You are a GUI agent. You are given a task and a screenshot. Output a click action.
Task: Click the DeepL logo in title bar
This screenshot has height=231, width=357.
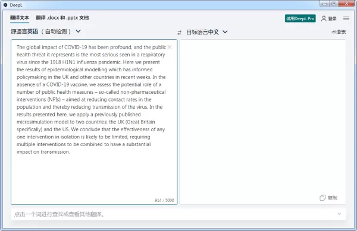coord(5,5)
